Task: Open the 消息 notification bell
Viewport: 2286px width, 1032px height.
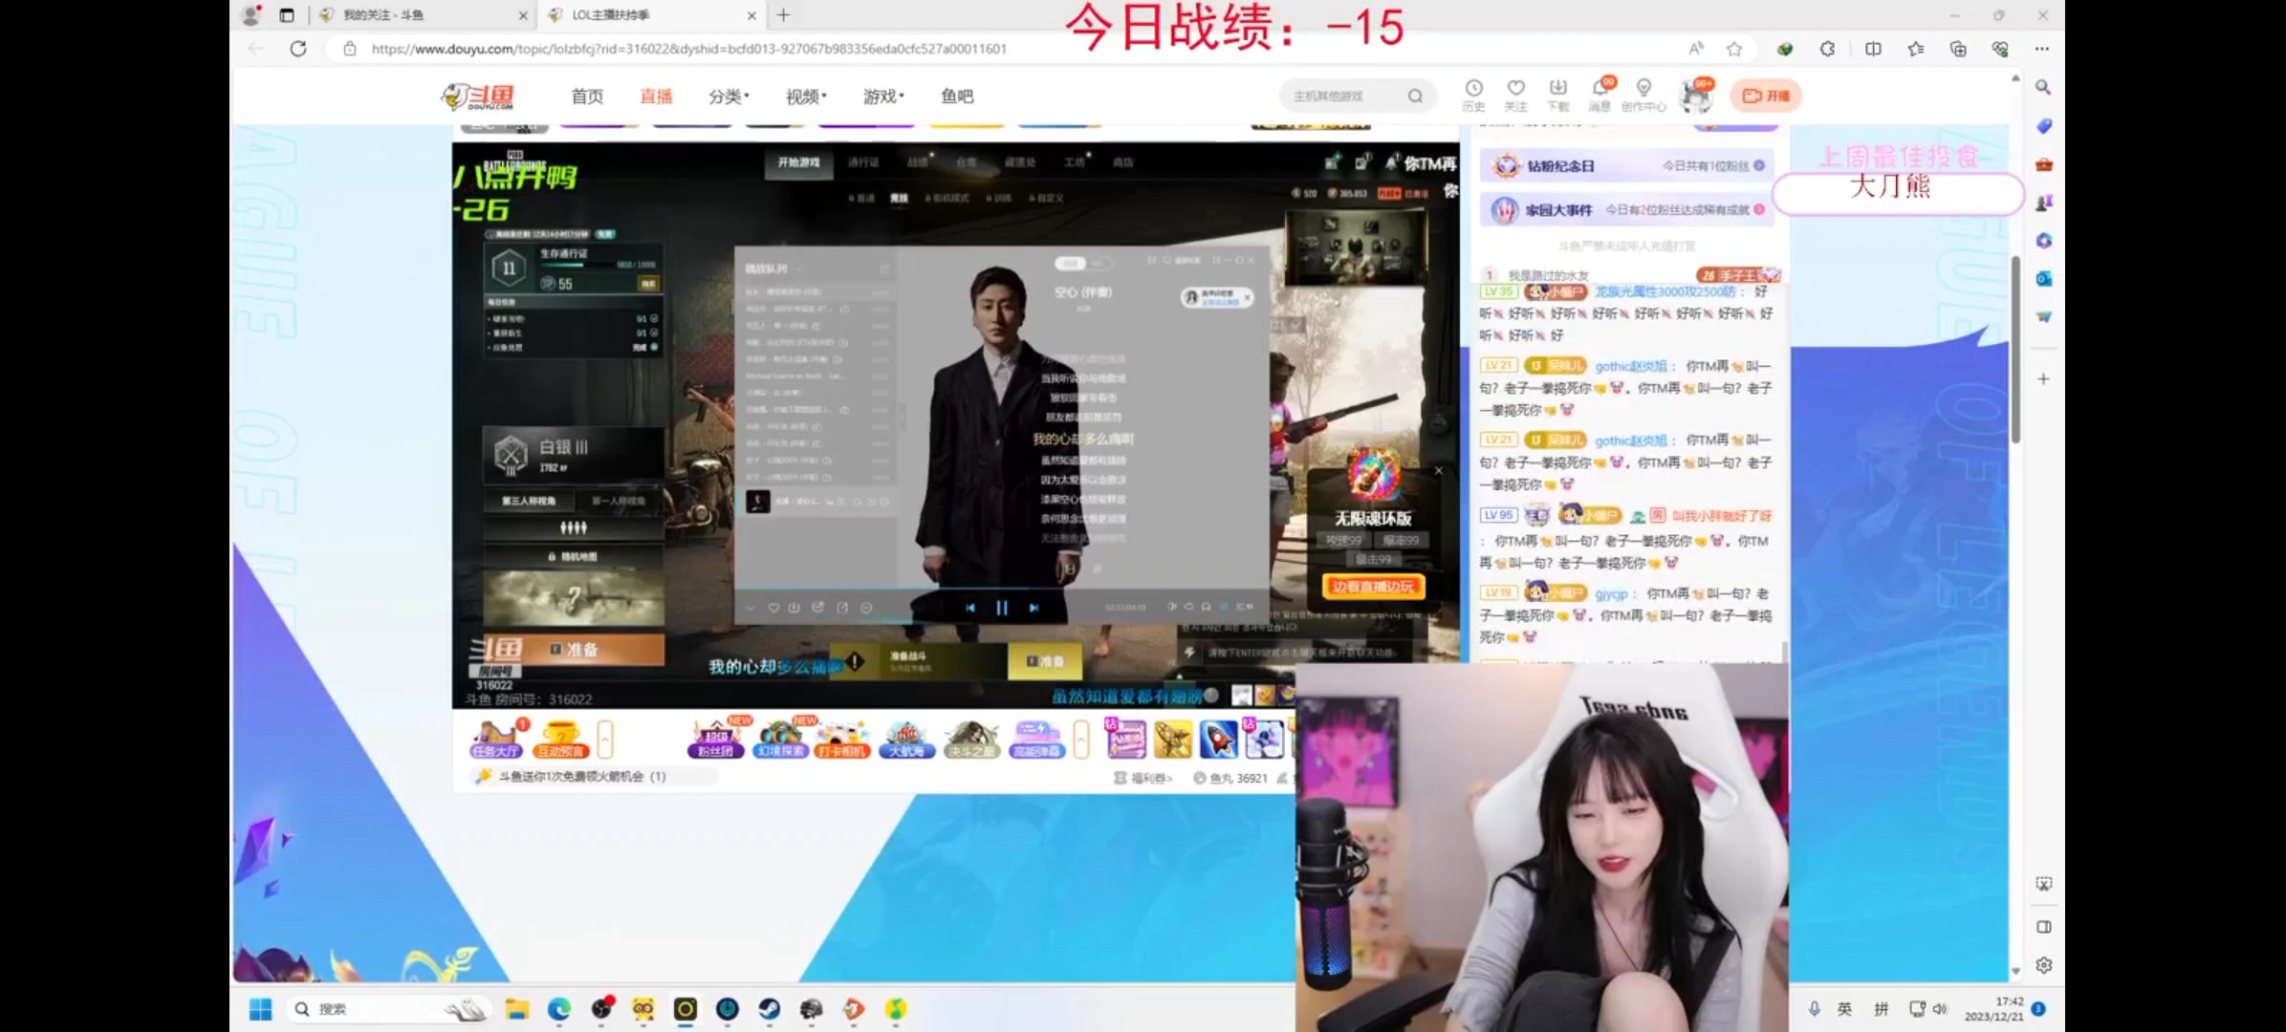Action: coord(1600,95)
